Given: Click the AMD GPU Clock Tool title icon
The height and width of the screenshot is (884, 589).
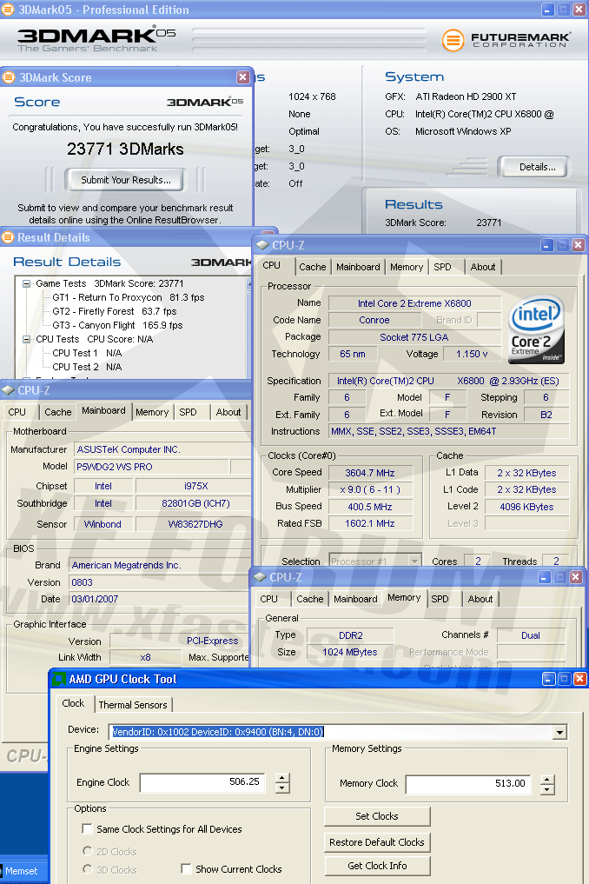Looking at the screenshot, I should click(58, 680).
